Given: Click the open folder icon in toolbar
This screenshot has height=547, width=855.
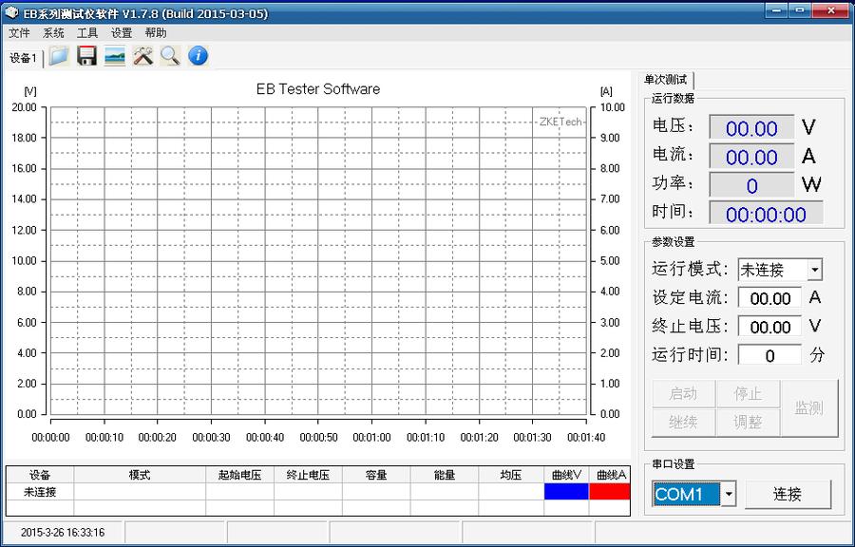Looking at the screenshot, I should (59, 56).
